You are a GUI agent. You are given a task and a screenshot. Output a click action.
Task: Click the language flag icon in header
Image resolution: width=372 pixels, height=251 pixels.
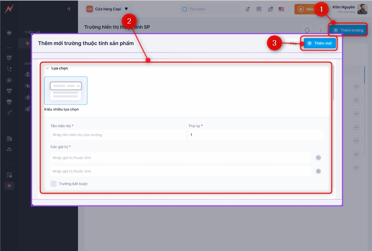(282, 9)
